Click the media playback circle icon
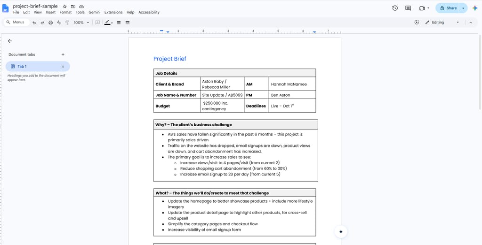The width and height of the screenshot is (482, 245). click(x=417, y=23)
